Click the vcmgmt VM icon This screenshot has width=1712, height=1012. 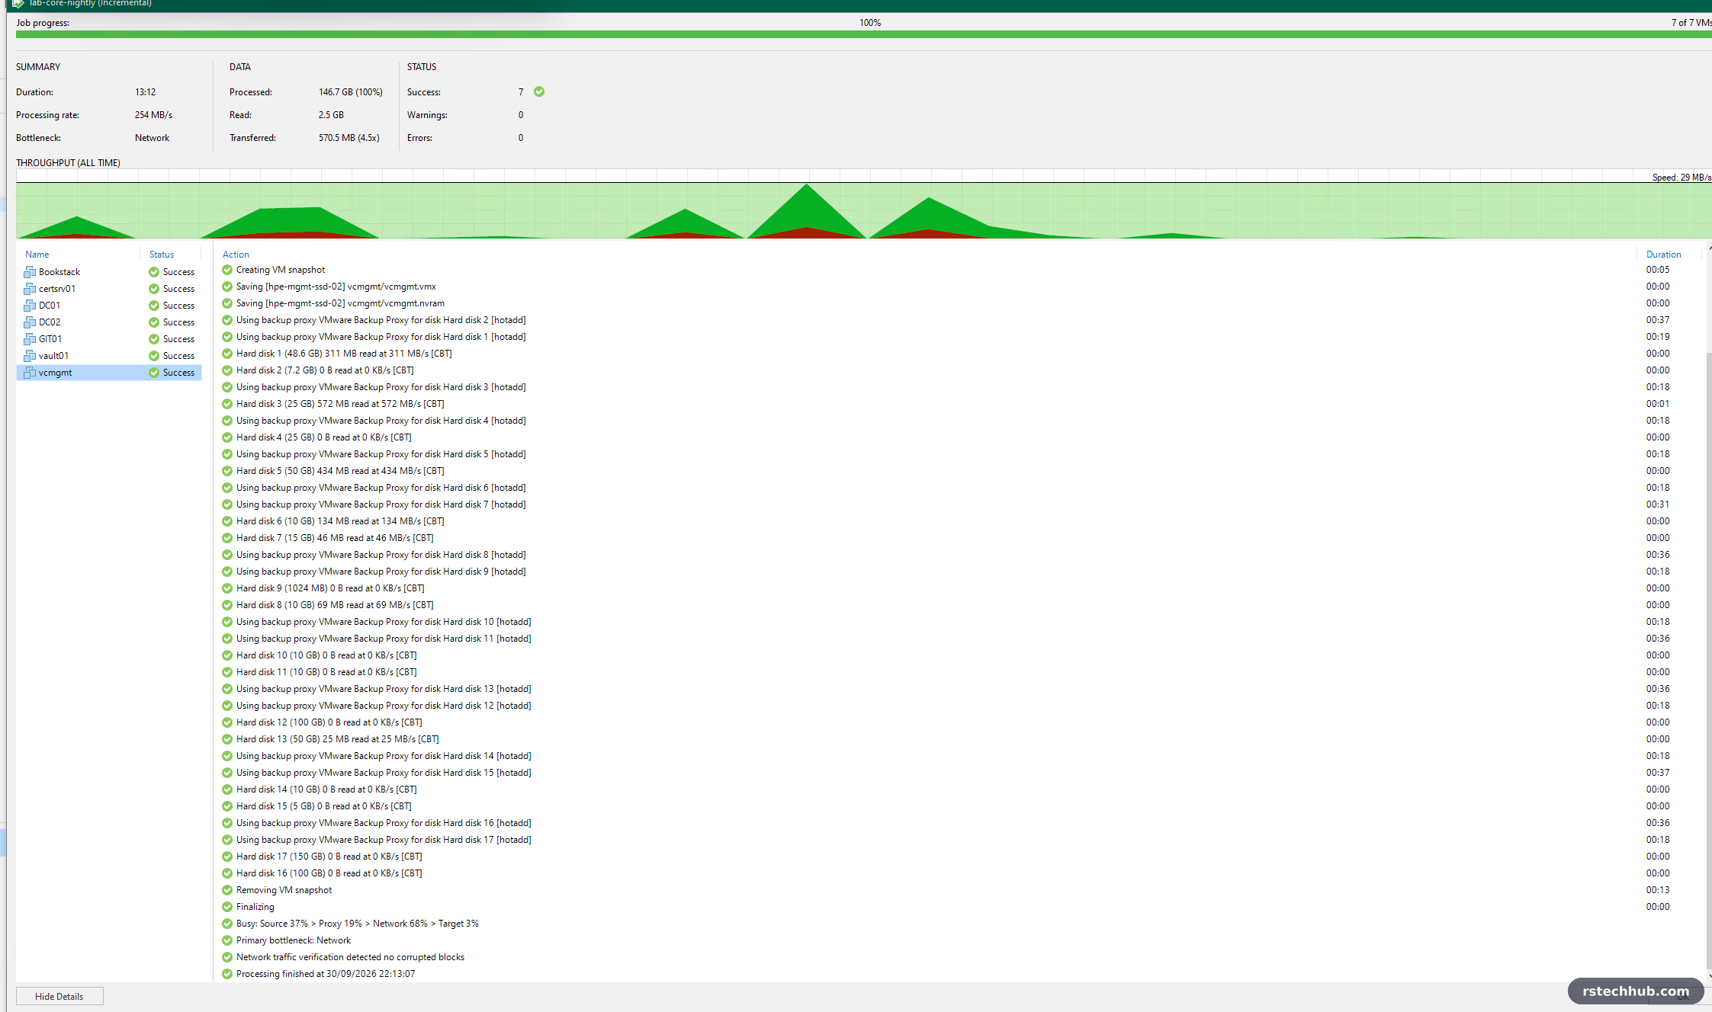click(30, 373)
